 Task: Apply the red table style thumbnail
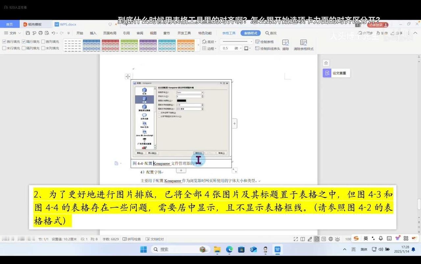[x=111, y=45]
